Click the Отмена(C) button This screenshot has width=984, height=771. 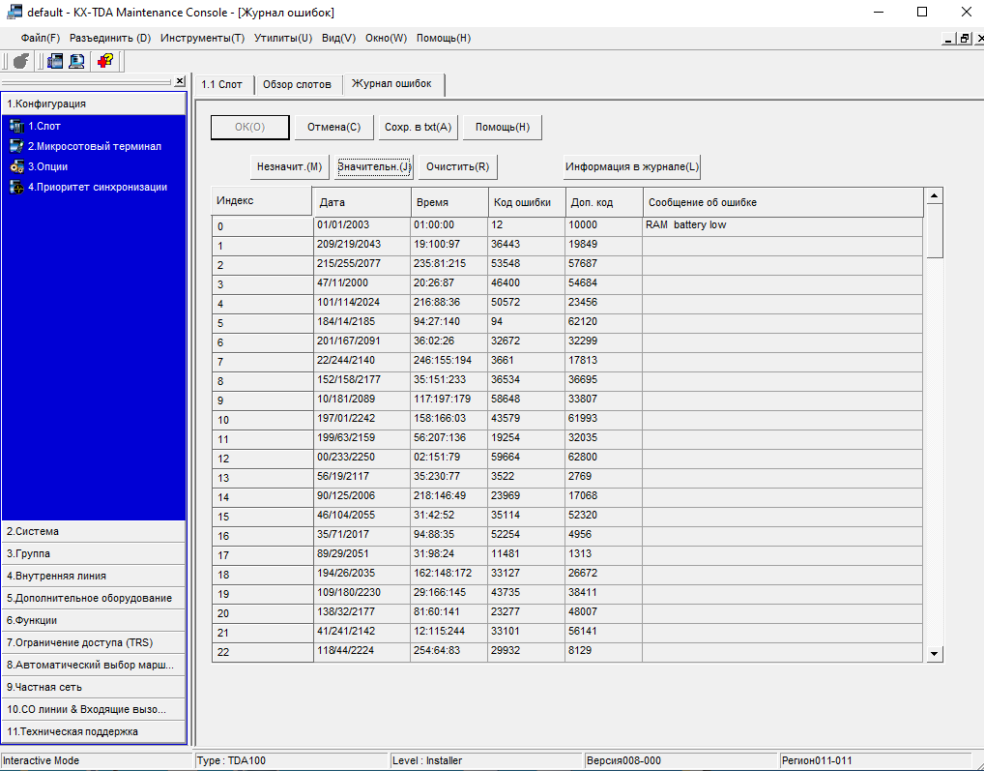pyautogui.click(x=333, y=127)
